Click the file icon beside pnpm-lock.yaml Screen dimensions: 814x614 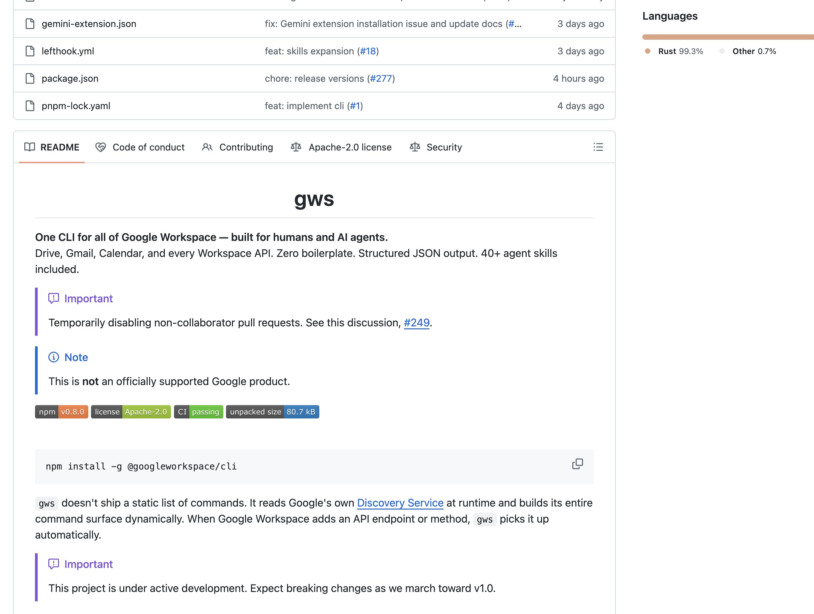click(30, 106)
